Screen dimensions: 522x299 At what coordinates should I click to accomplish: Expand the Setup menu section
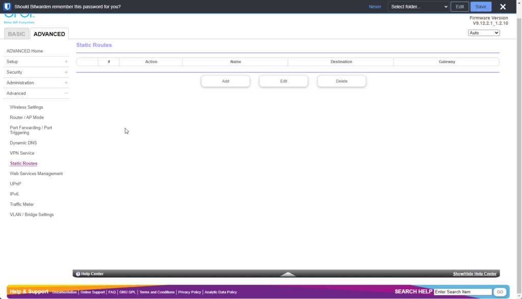tap(66, 62)
